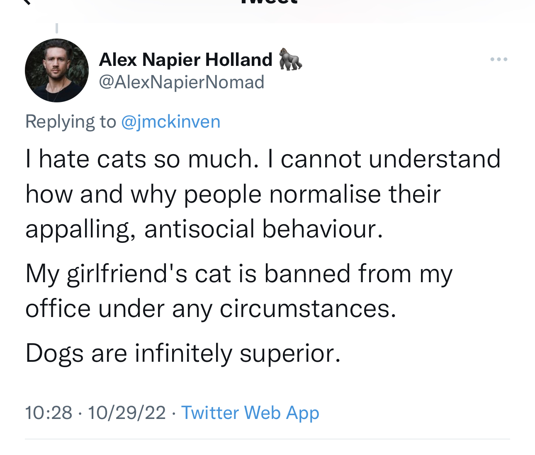Go back using the top-left arrow
This screenshot has width=535, height=455.
(x=27, y=2)
